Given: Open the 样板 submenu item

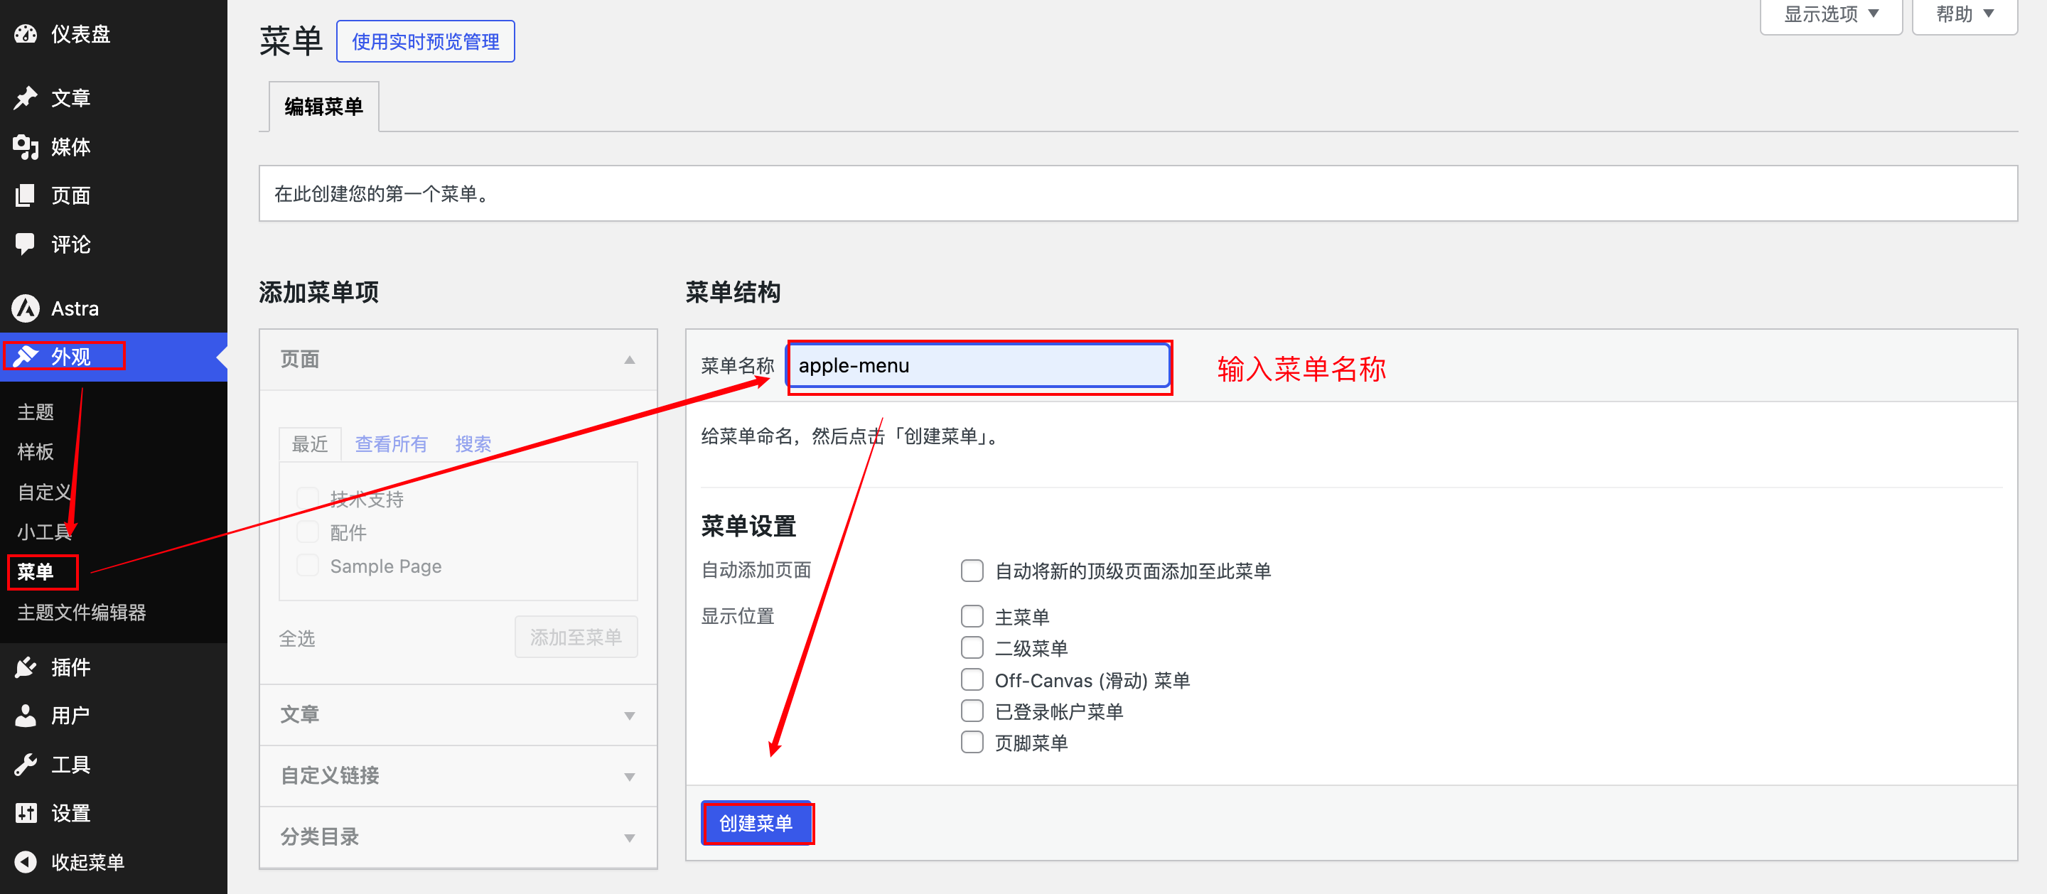Looking at the screenshot, I should click(36, 452).
